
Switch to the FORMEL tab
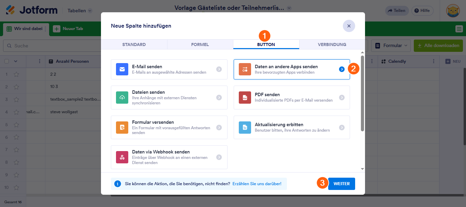coord(200,45)
